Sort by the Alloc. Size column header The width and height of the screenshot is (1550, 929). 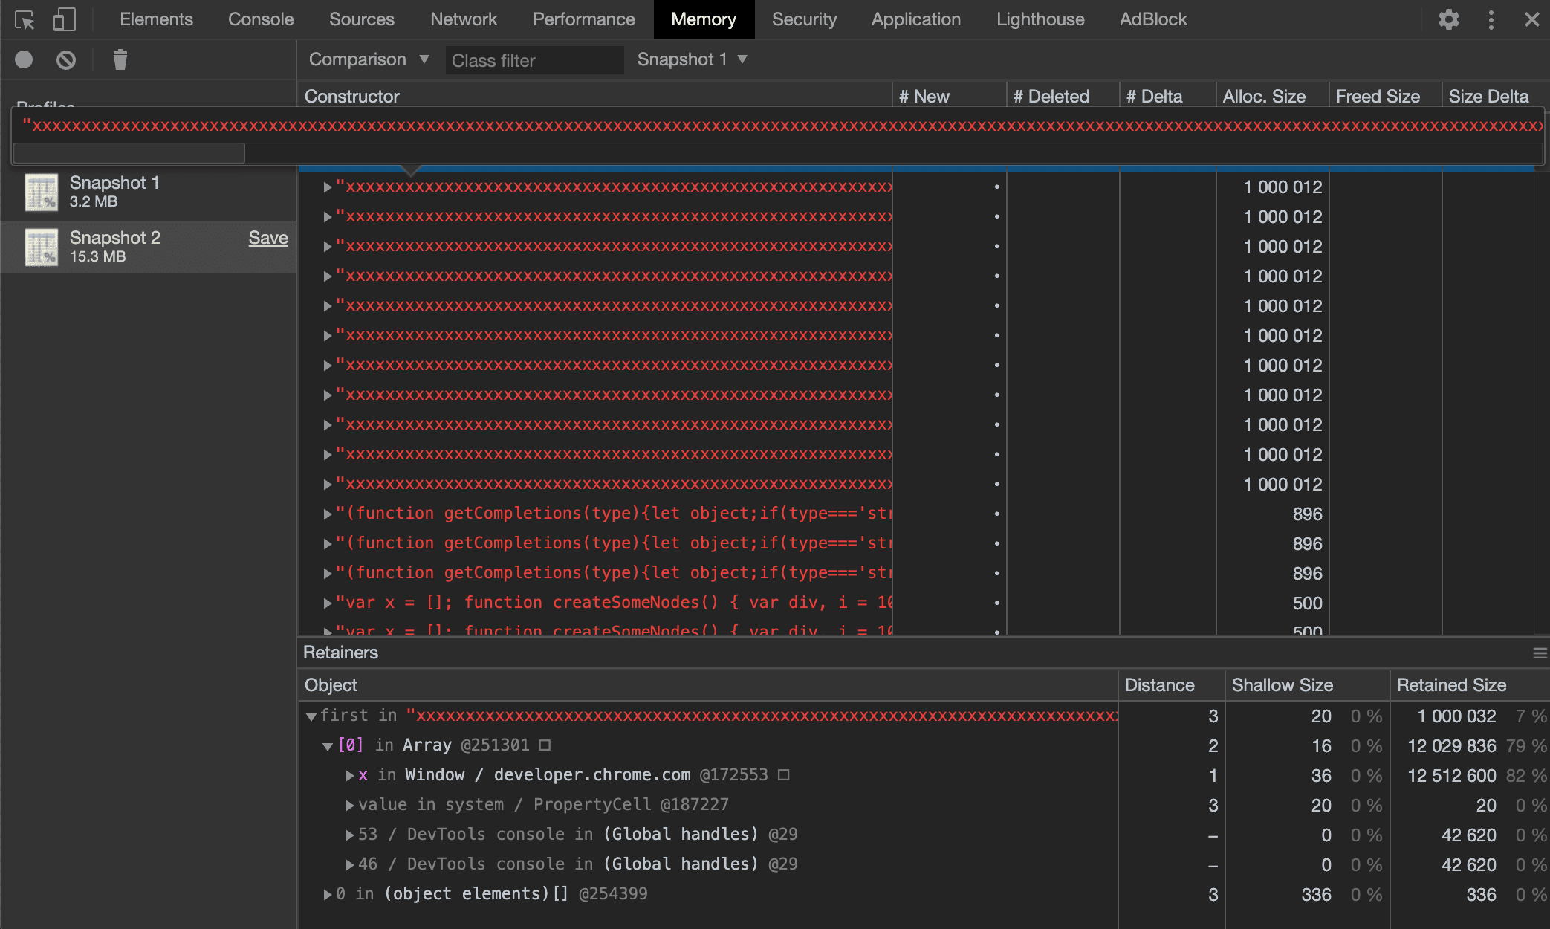coord(1264,97)
